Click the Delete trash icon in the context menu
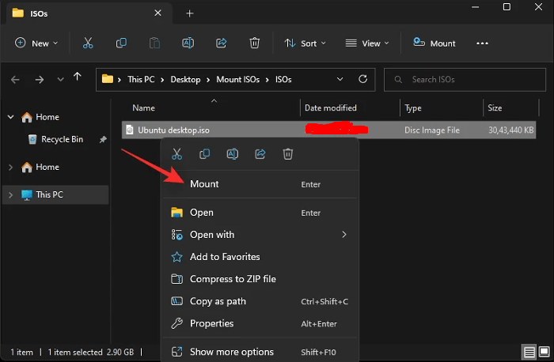Image resolution: width=554 pixels, height=362 pixels. 287,154
